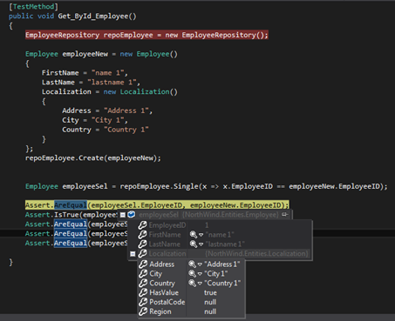Click the wrench icon beside LastName
Screen dimensions: 395x321
[142, 244]
